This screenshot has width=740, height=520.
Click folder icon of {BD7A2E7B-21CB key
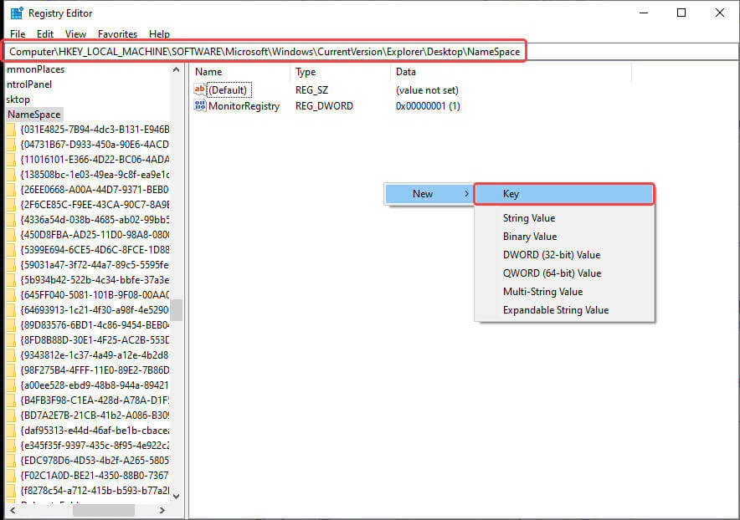[x=12, y=415]
